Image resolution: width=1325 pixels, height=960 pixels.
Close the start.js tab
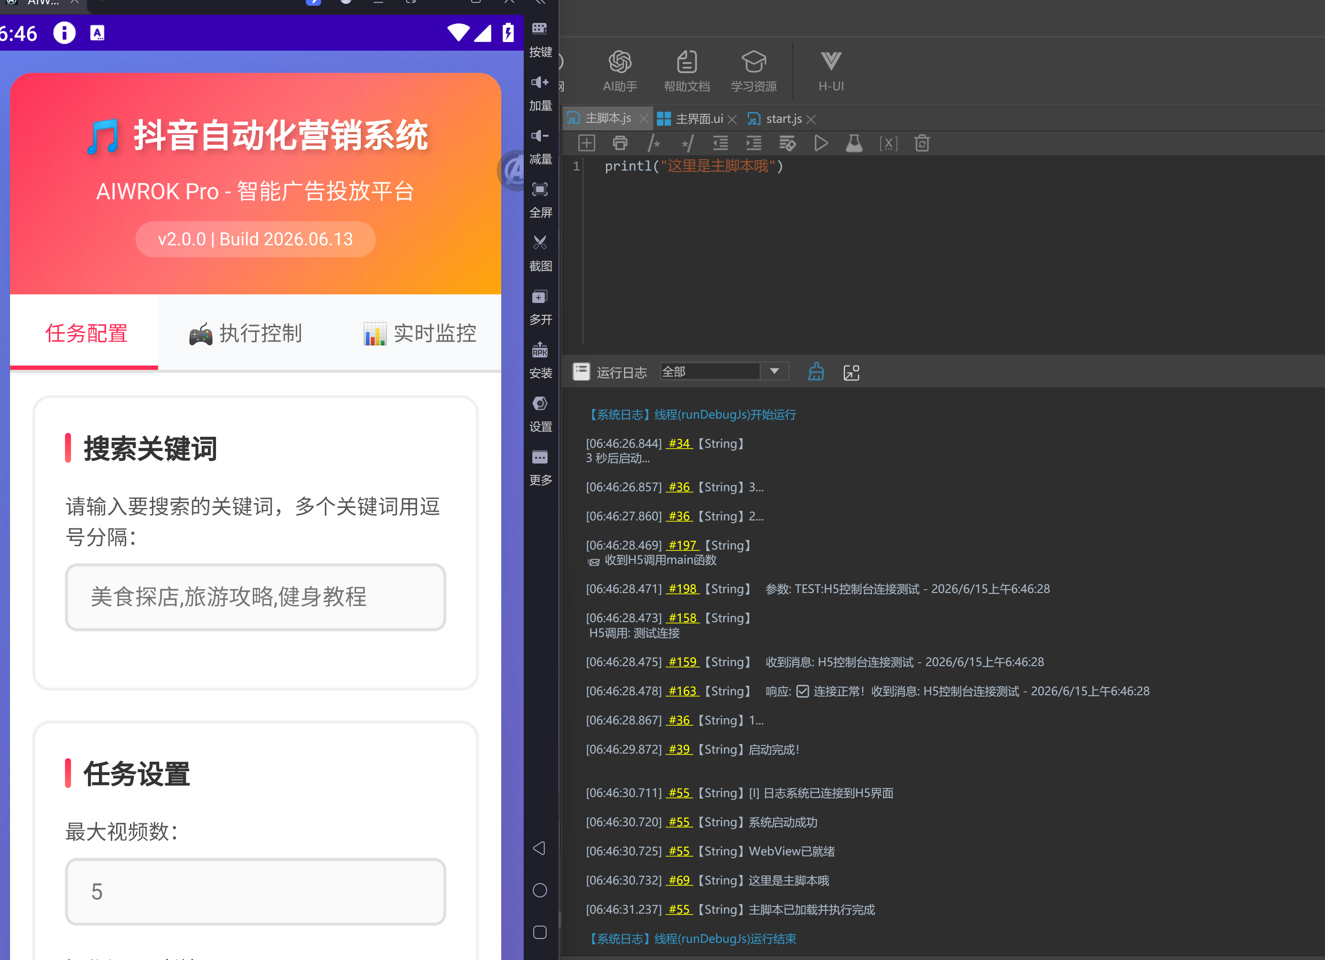811,119
